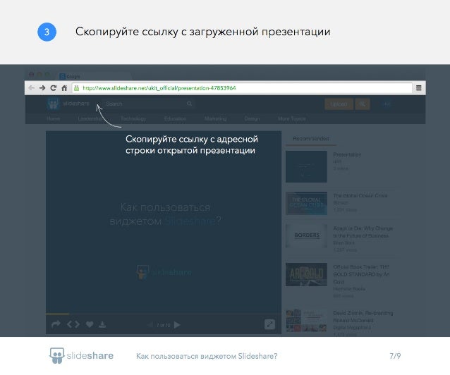The height and width of the screenshot is (375, 450).
Task: Open The Global Ocean thumbnail
Action: [x=306, y=203]
